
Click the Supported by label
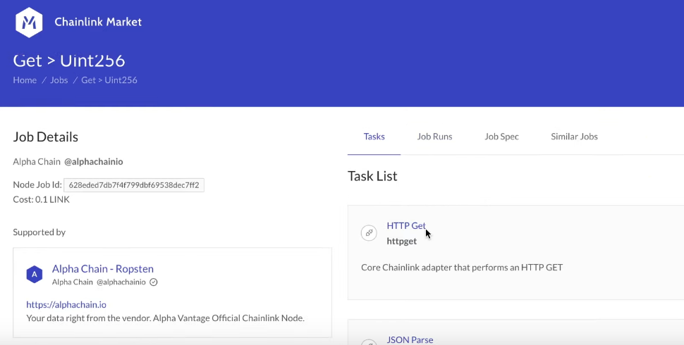(x=39, y=232)
